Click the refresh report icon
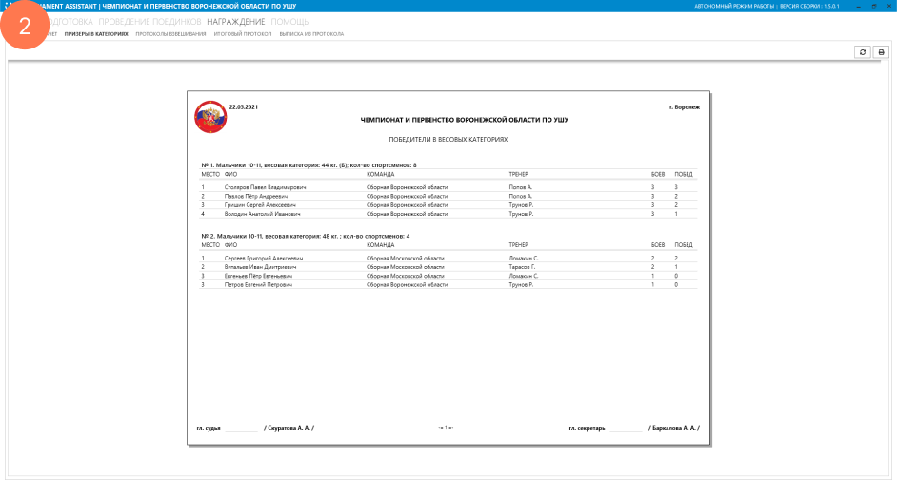 coord(862,52)
